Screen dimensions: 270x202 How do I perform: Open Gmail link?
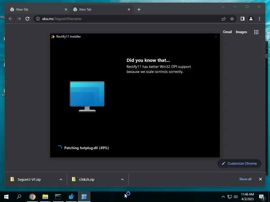[x=227, y=32]
